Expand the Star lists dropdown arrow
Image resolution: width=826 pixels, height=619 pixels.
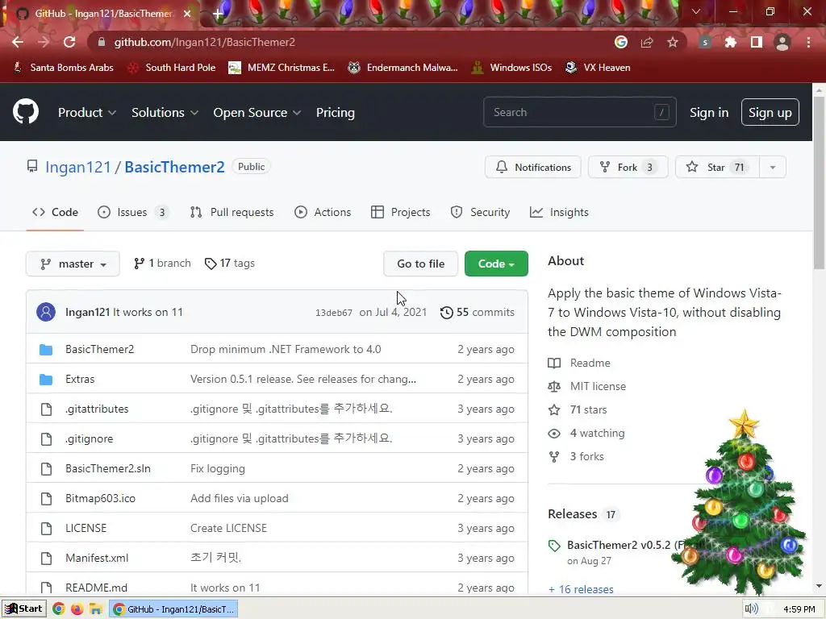point(773,168)
